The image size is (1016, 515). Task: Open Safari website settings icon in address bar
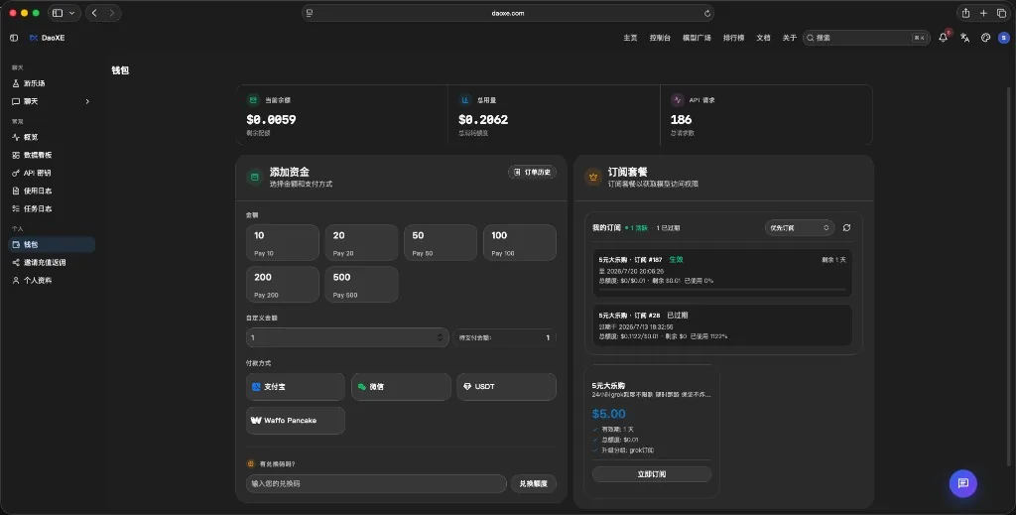pyautogui.click(x=310, y=13)
